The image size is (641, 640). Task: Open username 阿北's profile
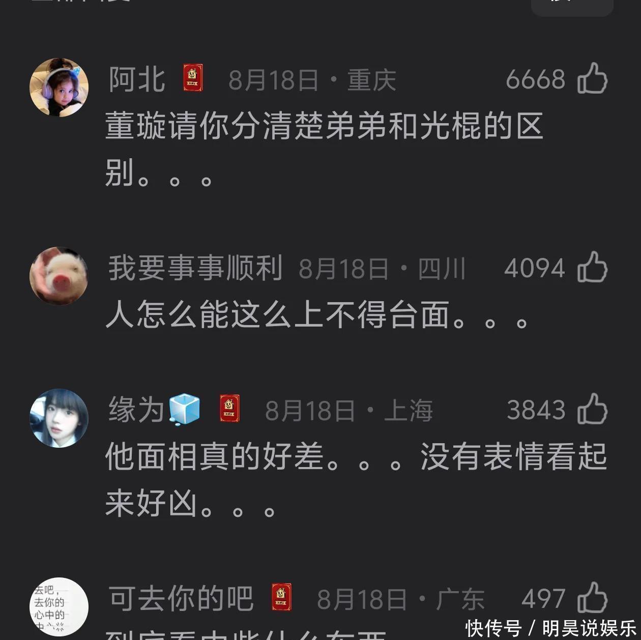pos(137,79)
